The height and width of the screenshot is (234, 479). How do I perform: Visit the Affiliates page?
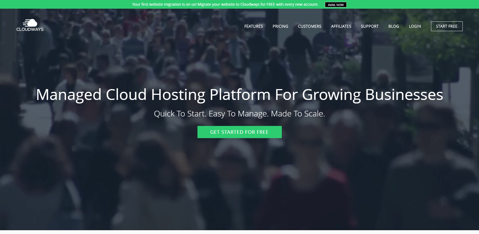click(x=341, y=26)
